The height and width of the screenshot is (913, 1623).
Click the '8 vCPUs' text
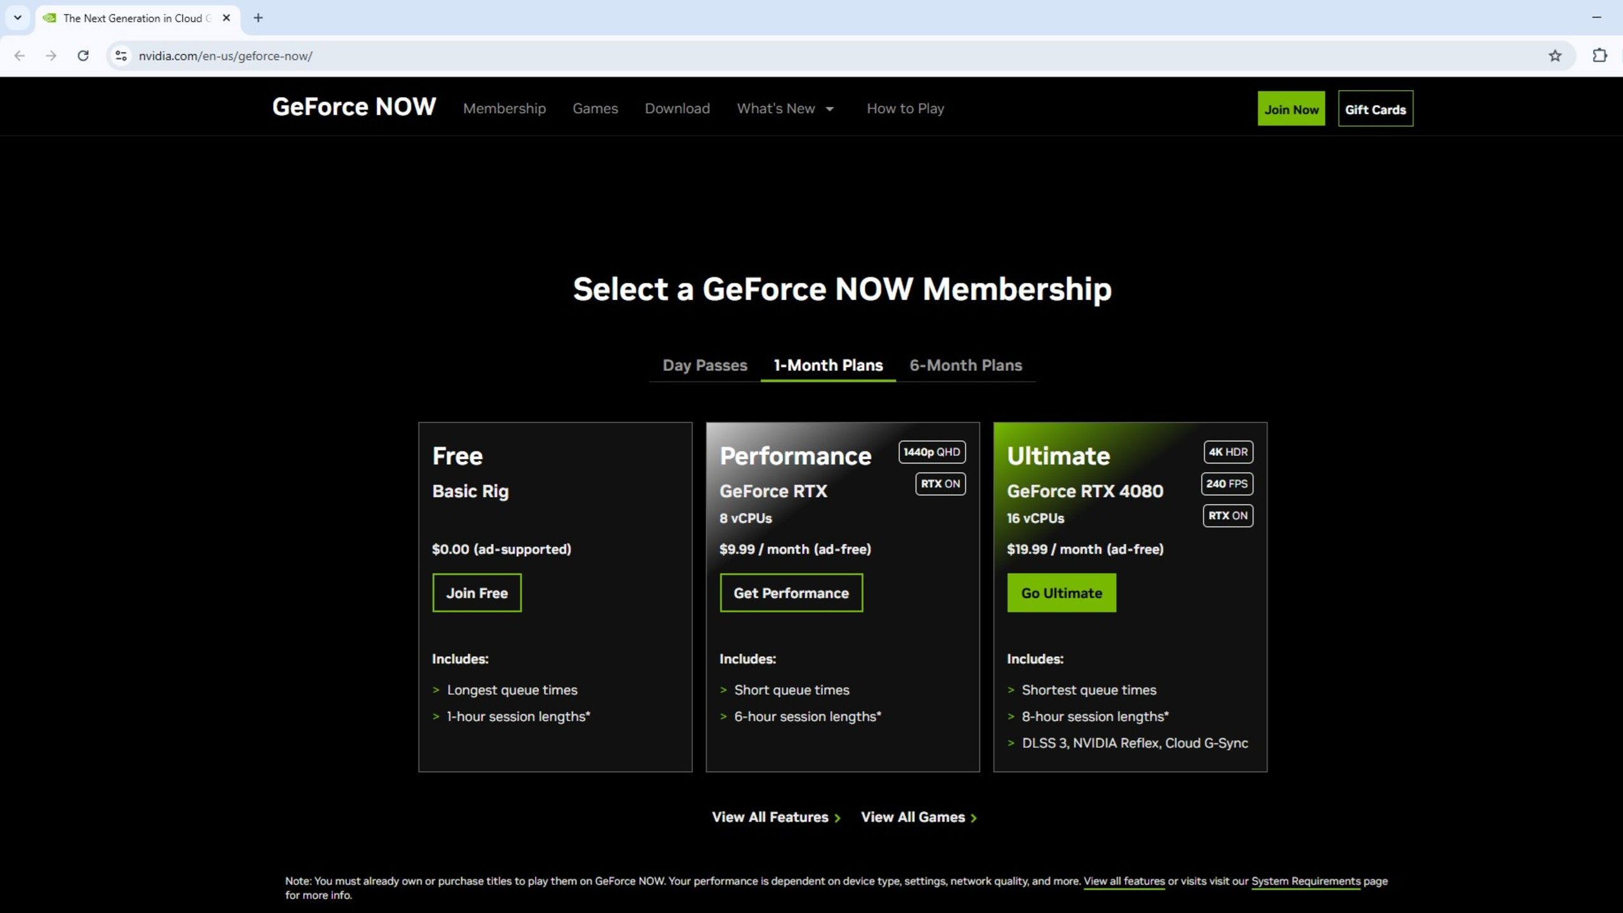point(746,518)
